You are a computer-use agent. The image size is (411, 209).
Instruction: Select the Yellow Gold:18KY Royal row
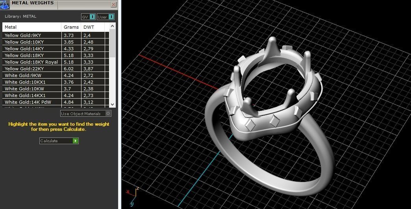[x=56, y=62]
